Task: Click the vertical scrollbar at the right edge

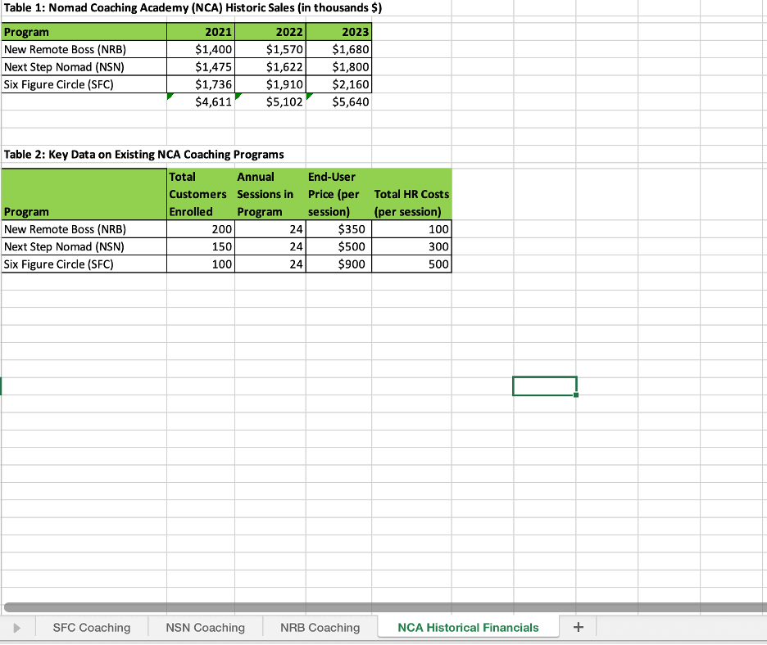Action: (x=762, y=327)
